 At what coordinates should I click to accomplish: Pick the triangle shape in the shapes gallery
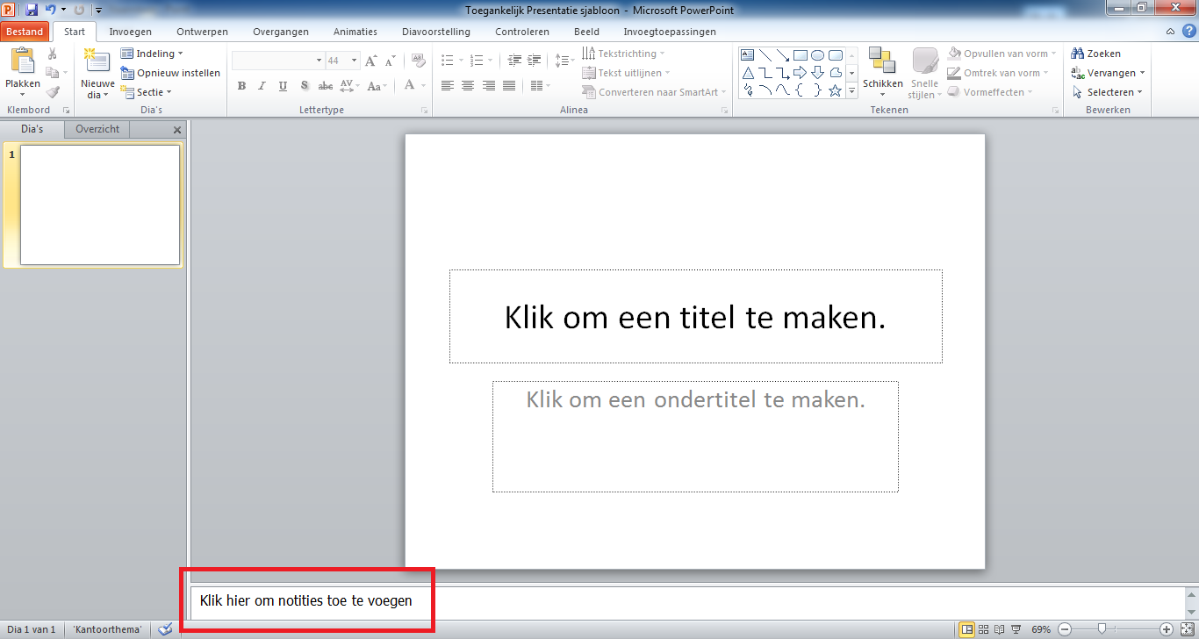[x=748, y=72]
